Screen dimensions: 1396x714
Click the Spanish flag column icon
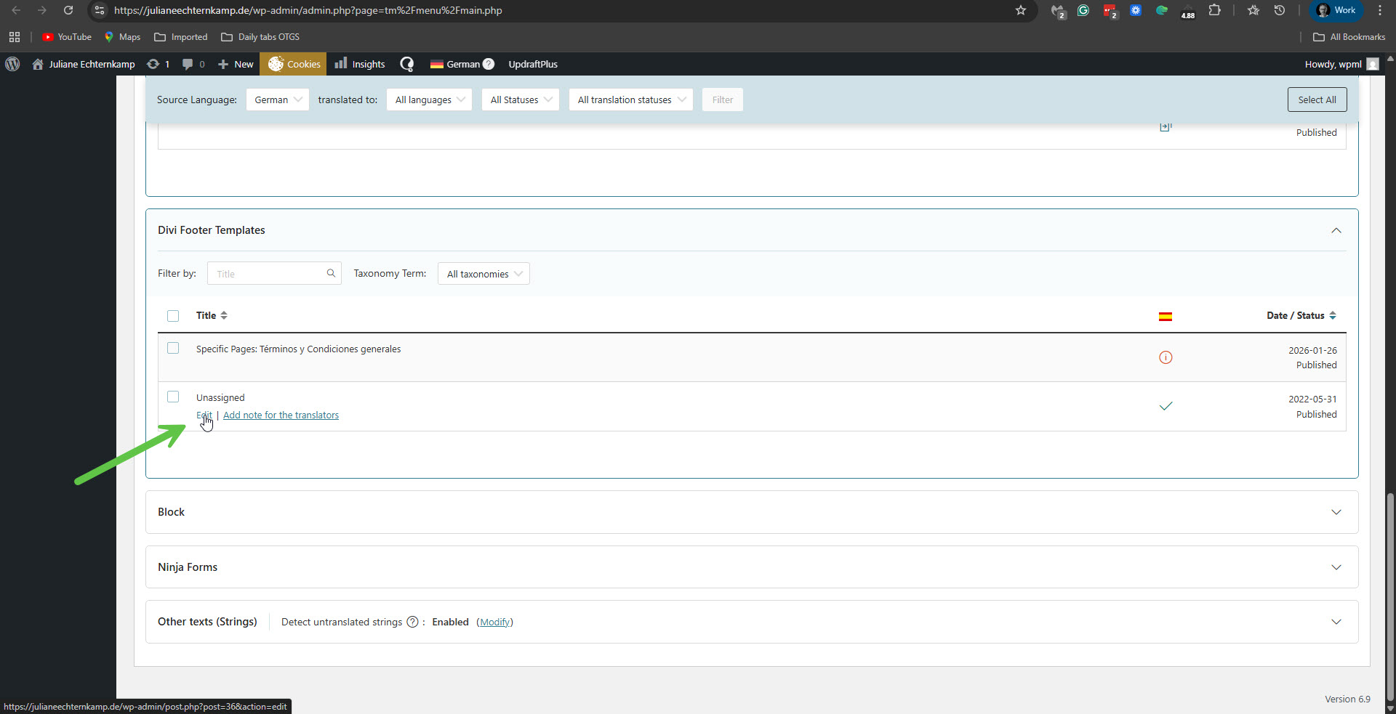(1166, 316)
